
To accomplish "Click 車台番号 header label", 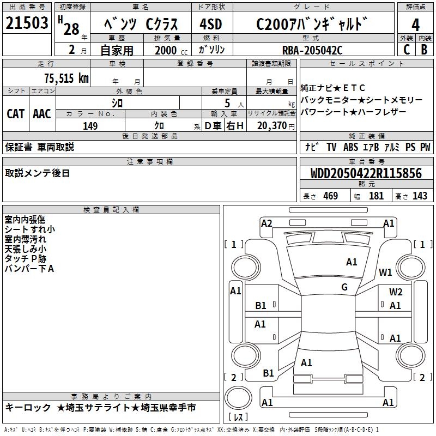I will click(366, 161).
